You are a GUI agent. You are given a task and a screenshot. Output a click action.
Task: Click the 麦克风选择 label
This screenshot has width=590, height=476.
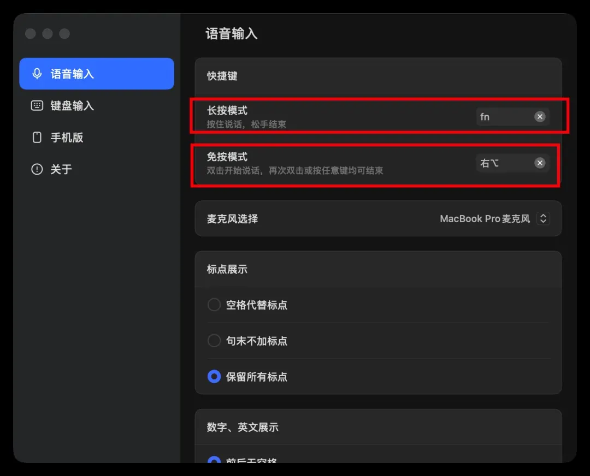click(x=233, y=219)
